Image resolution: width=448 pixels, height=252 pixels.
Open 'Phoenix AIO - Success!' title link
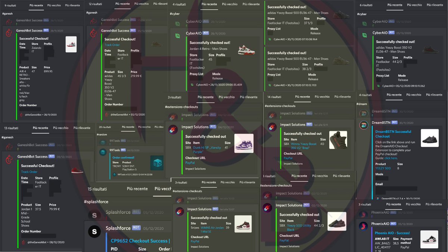(x=392, y=233)
